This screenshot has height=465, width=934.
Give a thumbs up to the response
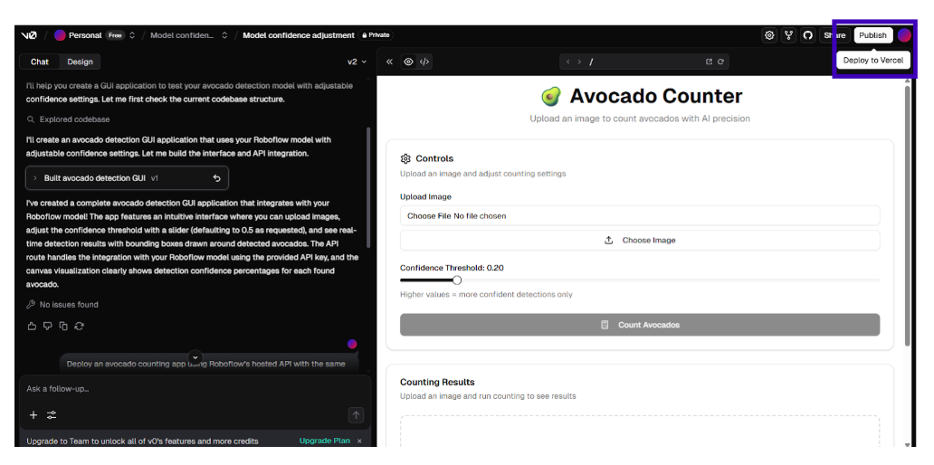33,326
